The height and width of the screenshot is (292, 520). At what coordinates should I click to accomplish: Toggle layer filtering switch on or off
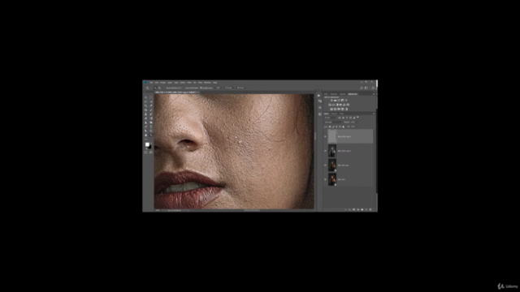[357, 117]
